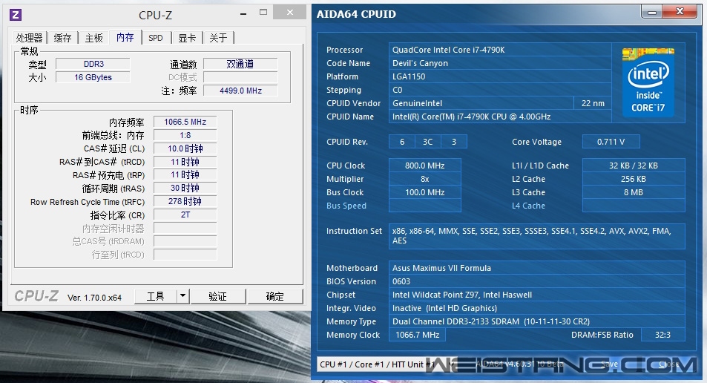The height and width of the screenshot is (383, 707).
Task: Click the CPU-Z Ver. 1.70.0.x64 text
Action: [x=95, y=298]
